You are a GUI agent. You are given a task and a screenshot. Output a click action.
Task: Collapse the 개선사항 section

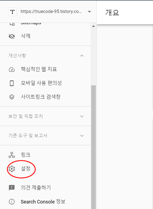82,55
